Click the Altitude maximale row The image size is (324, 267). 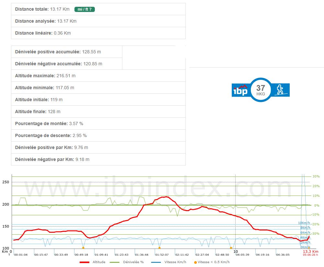(98, 76)
